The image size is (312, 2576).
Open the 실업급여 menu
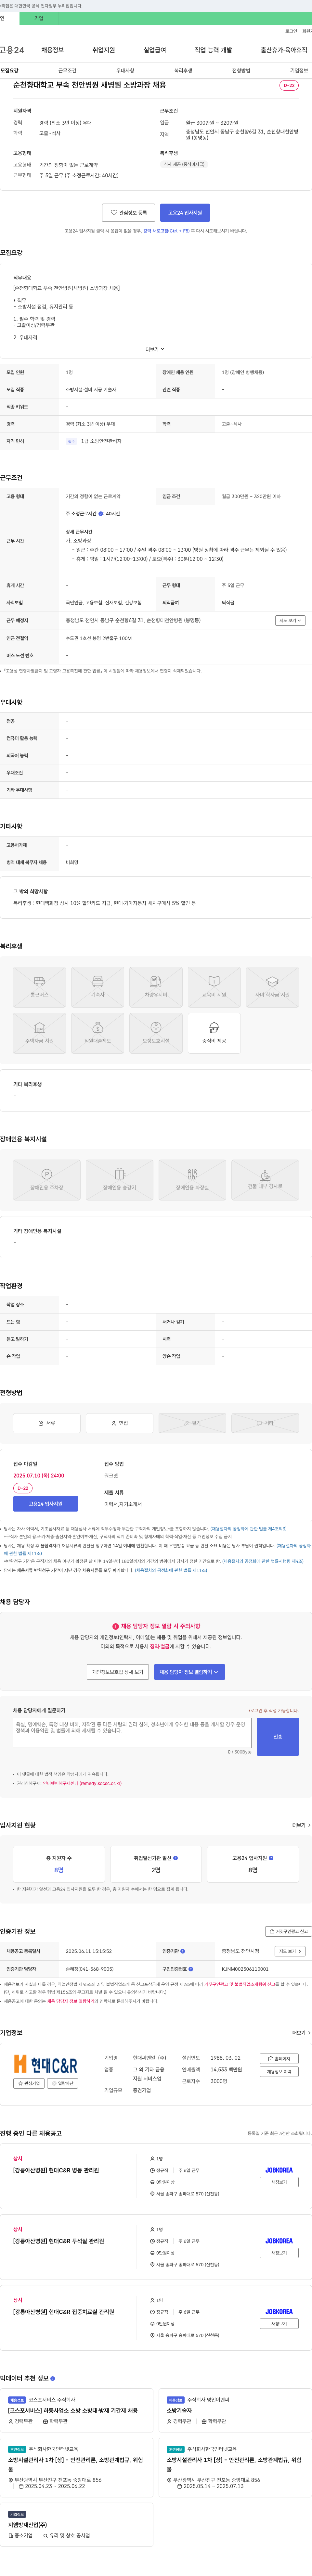tap(155, 50)
